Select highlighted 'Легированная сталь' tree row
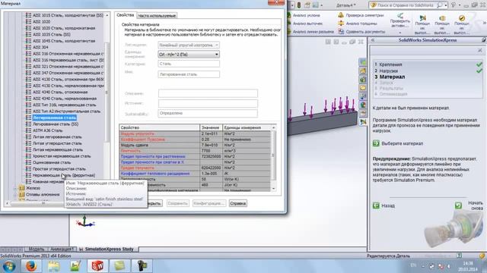The image size is (487, 273). click(54, 118)
